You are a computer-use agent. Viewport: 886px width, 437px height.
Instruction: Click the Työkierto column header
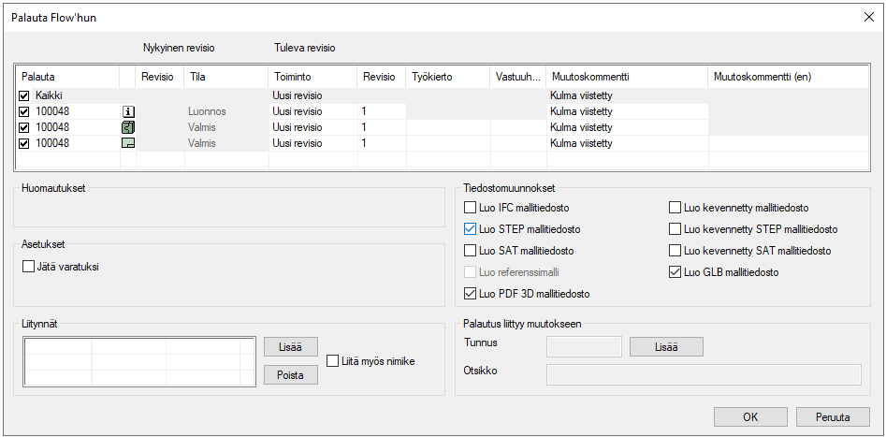tap(446, 77)
